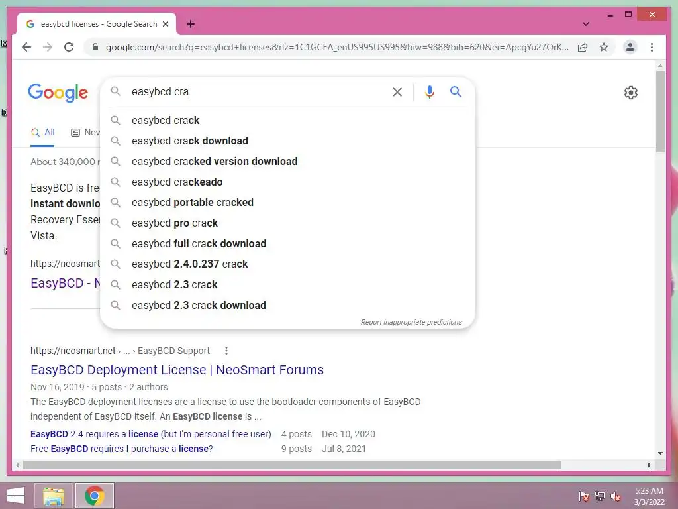
Task: Choose "easybcd cracked version download" suggestion
Action: click(x=287, y=162)
